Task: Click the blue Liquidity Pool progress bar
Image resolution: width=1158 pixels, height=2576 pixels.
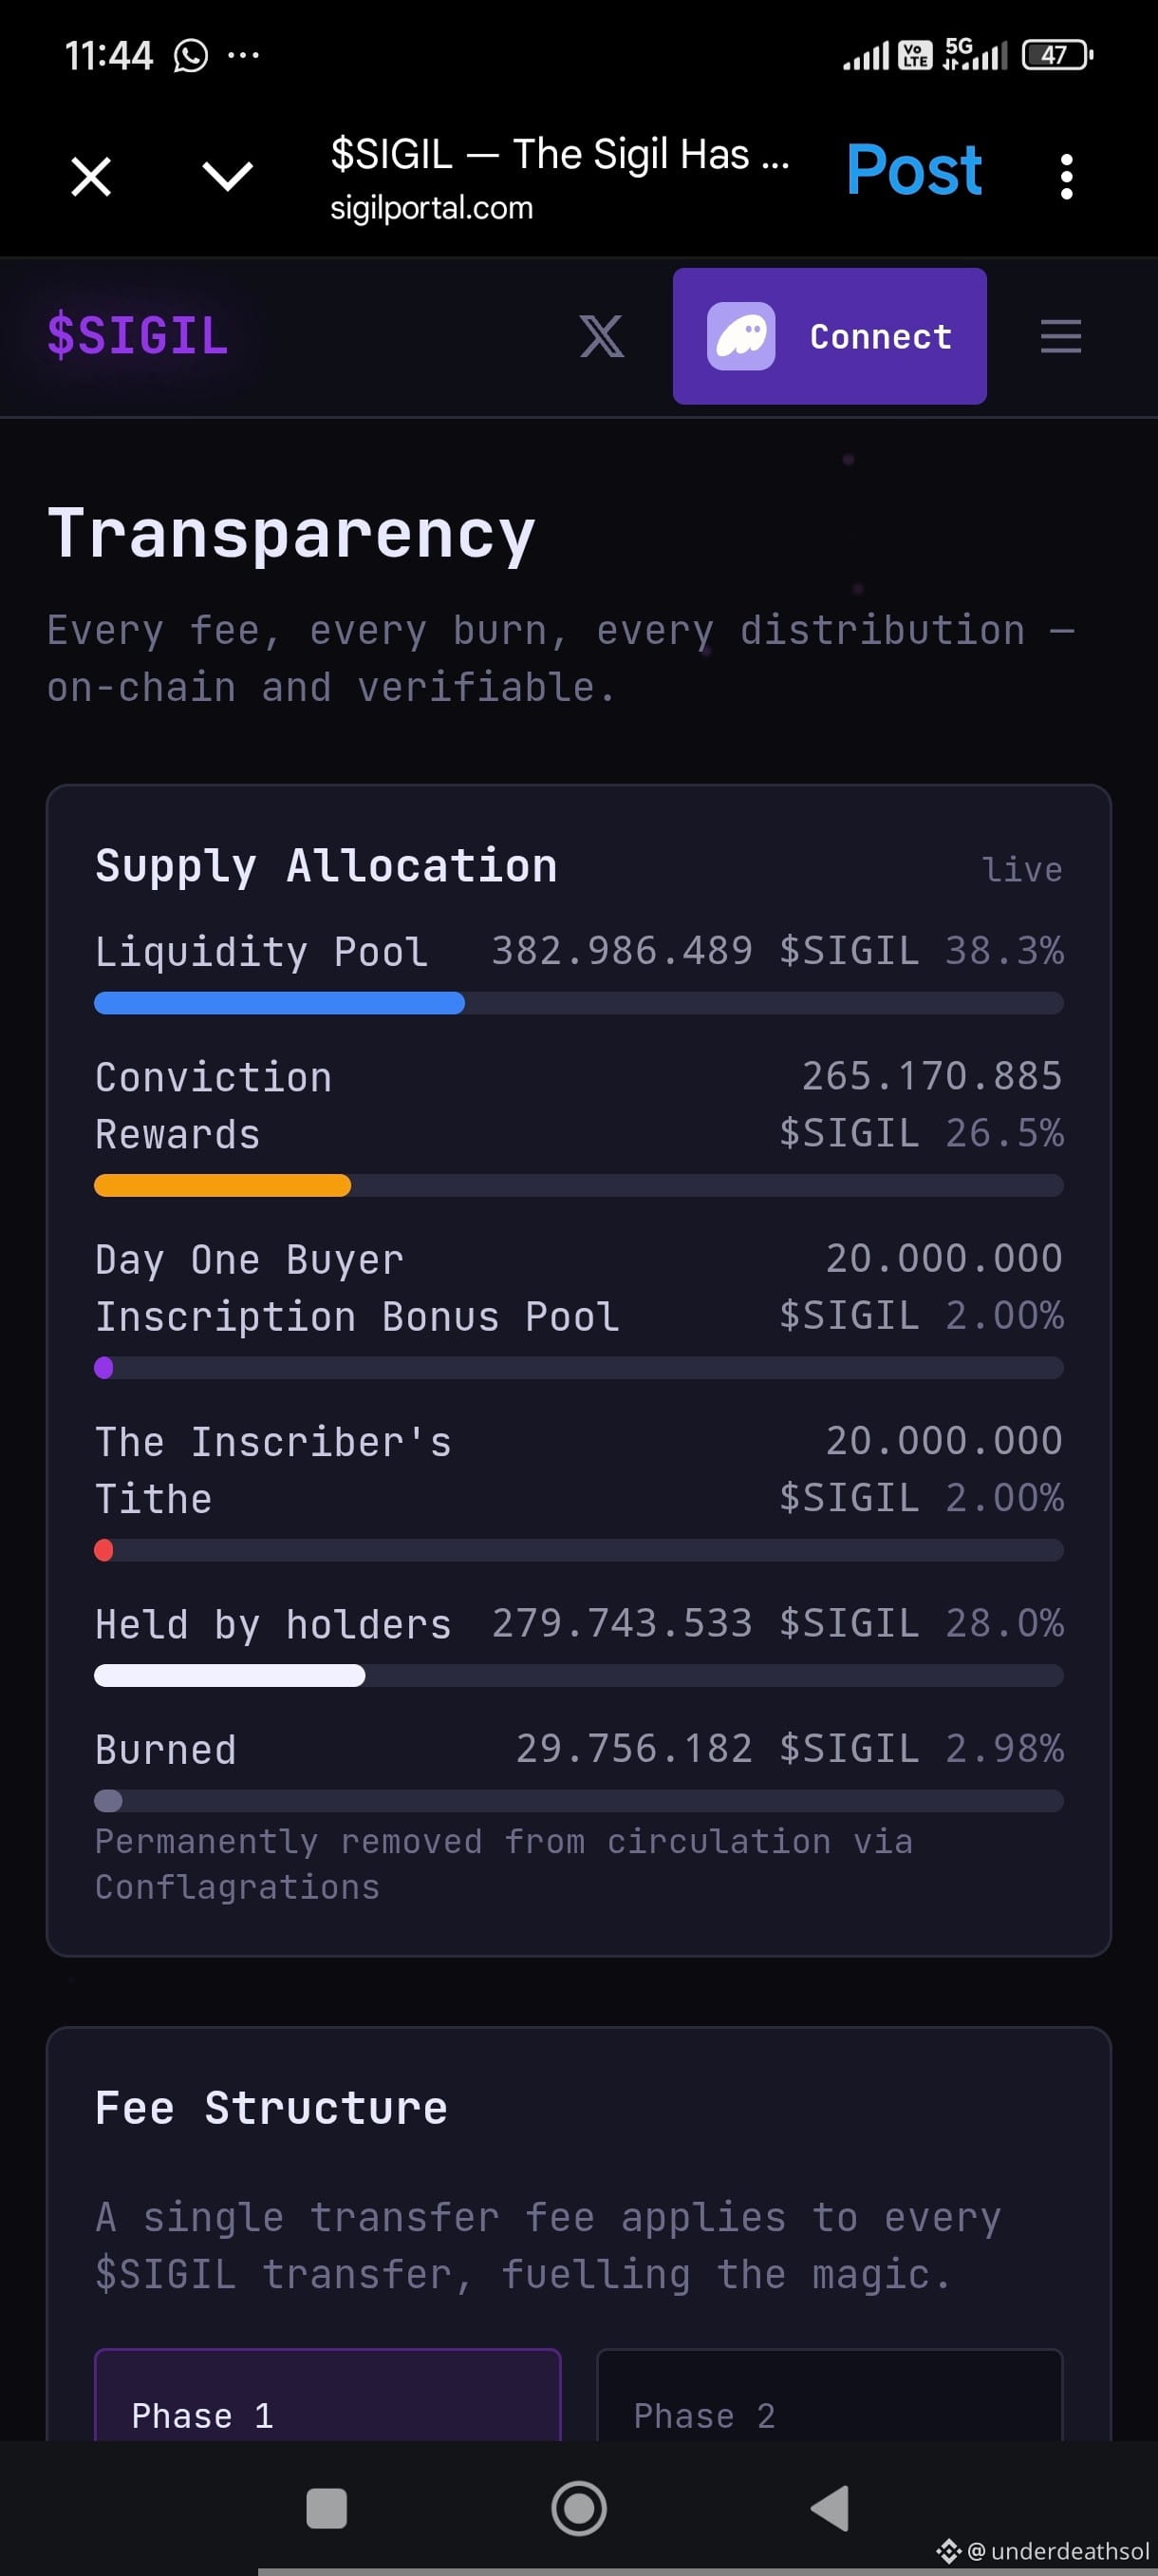Action: point(279,1003)
